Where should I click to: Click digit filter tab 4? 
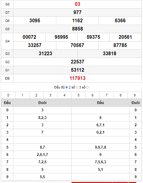(65, 95)
